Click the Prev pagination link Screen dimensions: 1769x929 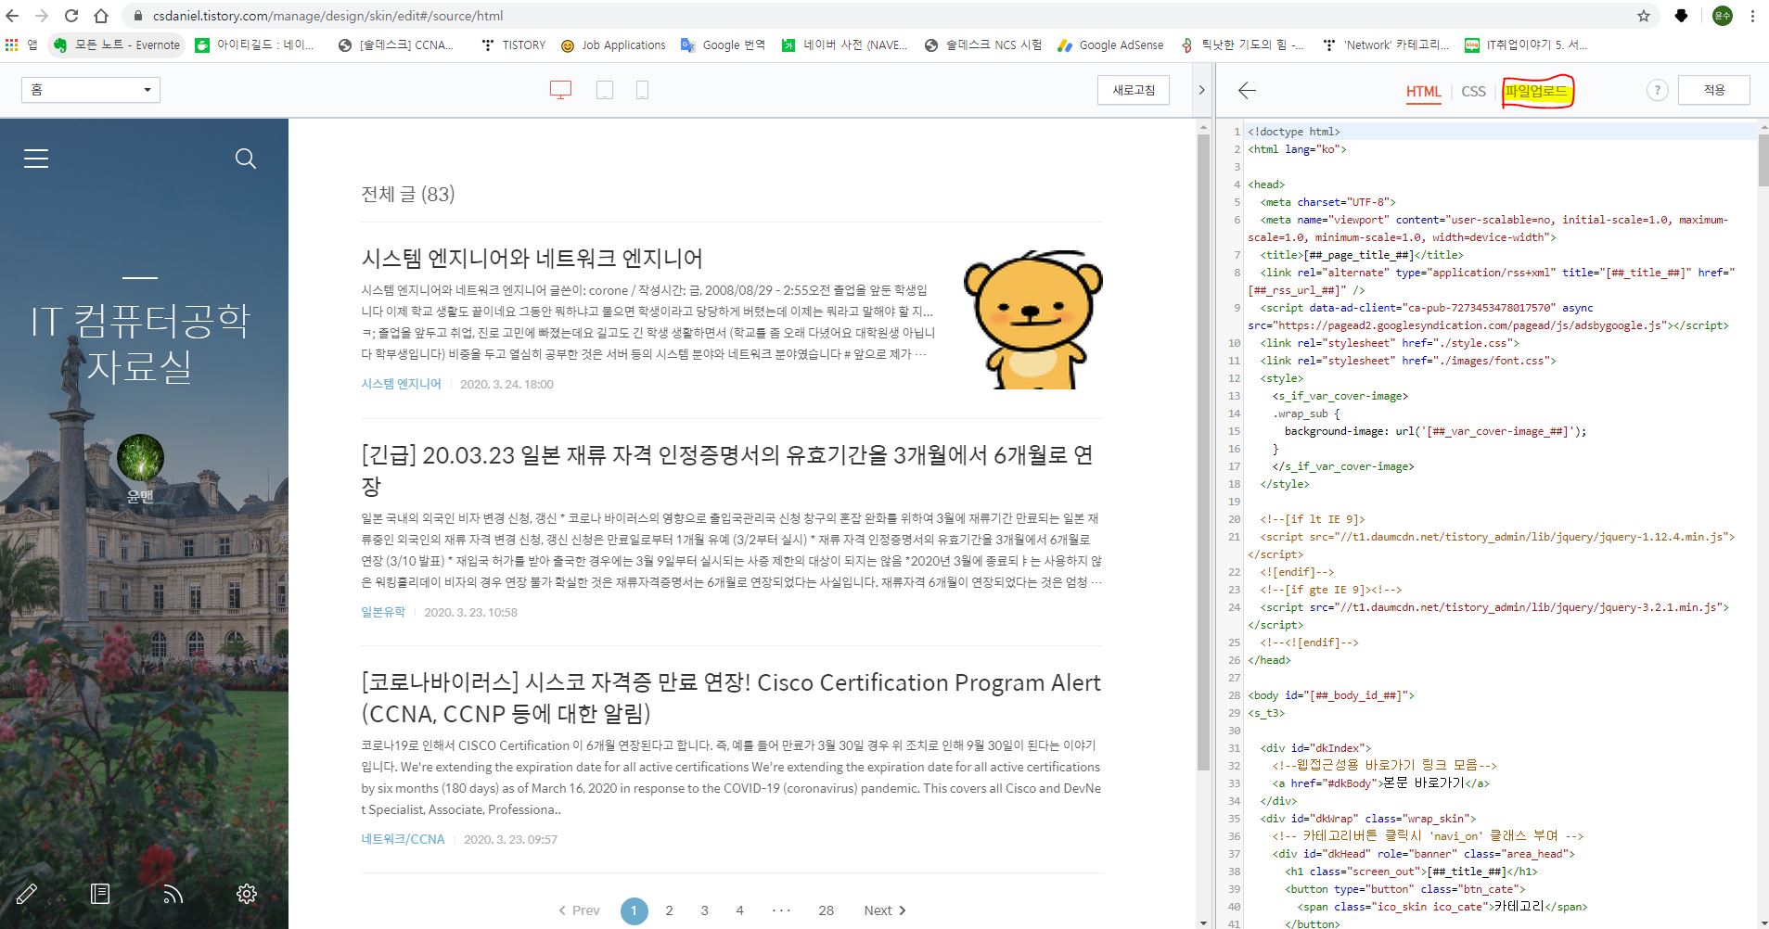click(579, 910)
